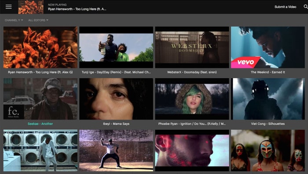
Task: Click Submit a Video link
Action: 285,7
